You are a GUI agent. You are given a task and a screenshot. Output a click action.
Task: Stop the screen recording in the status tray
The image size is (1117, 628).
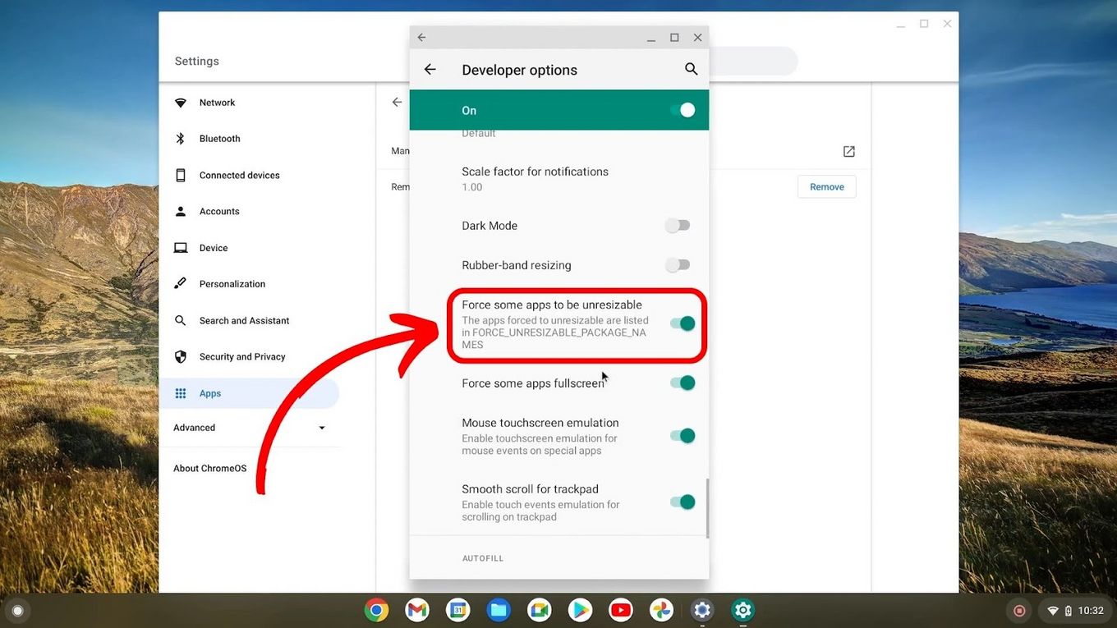click(x=1019, y=611)
